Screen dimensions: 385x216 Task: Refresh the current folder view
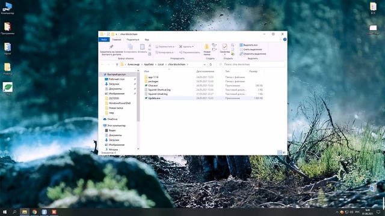point(211,64)
